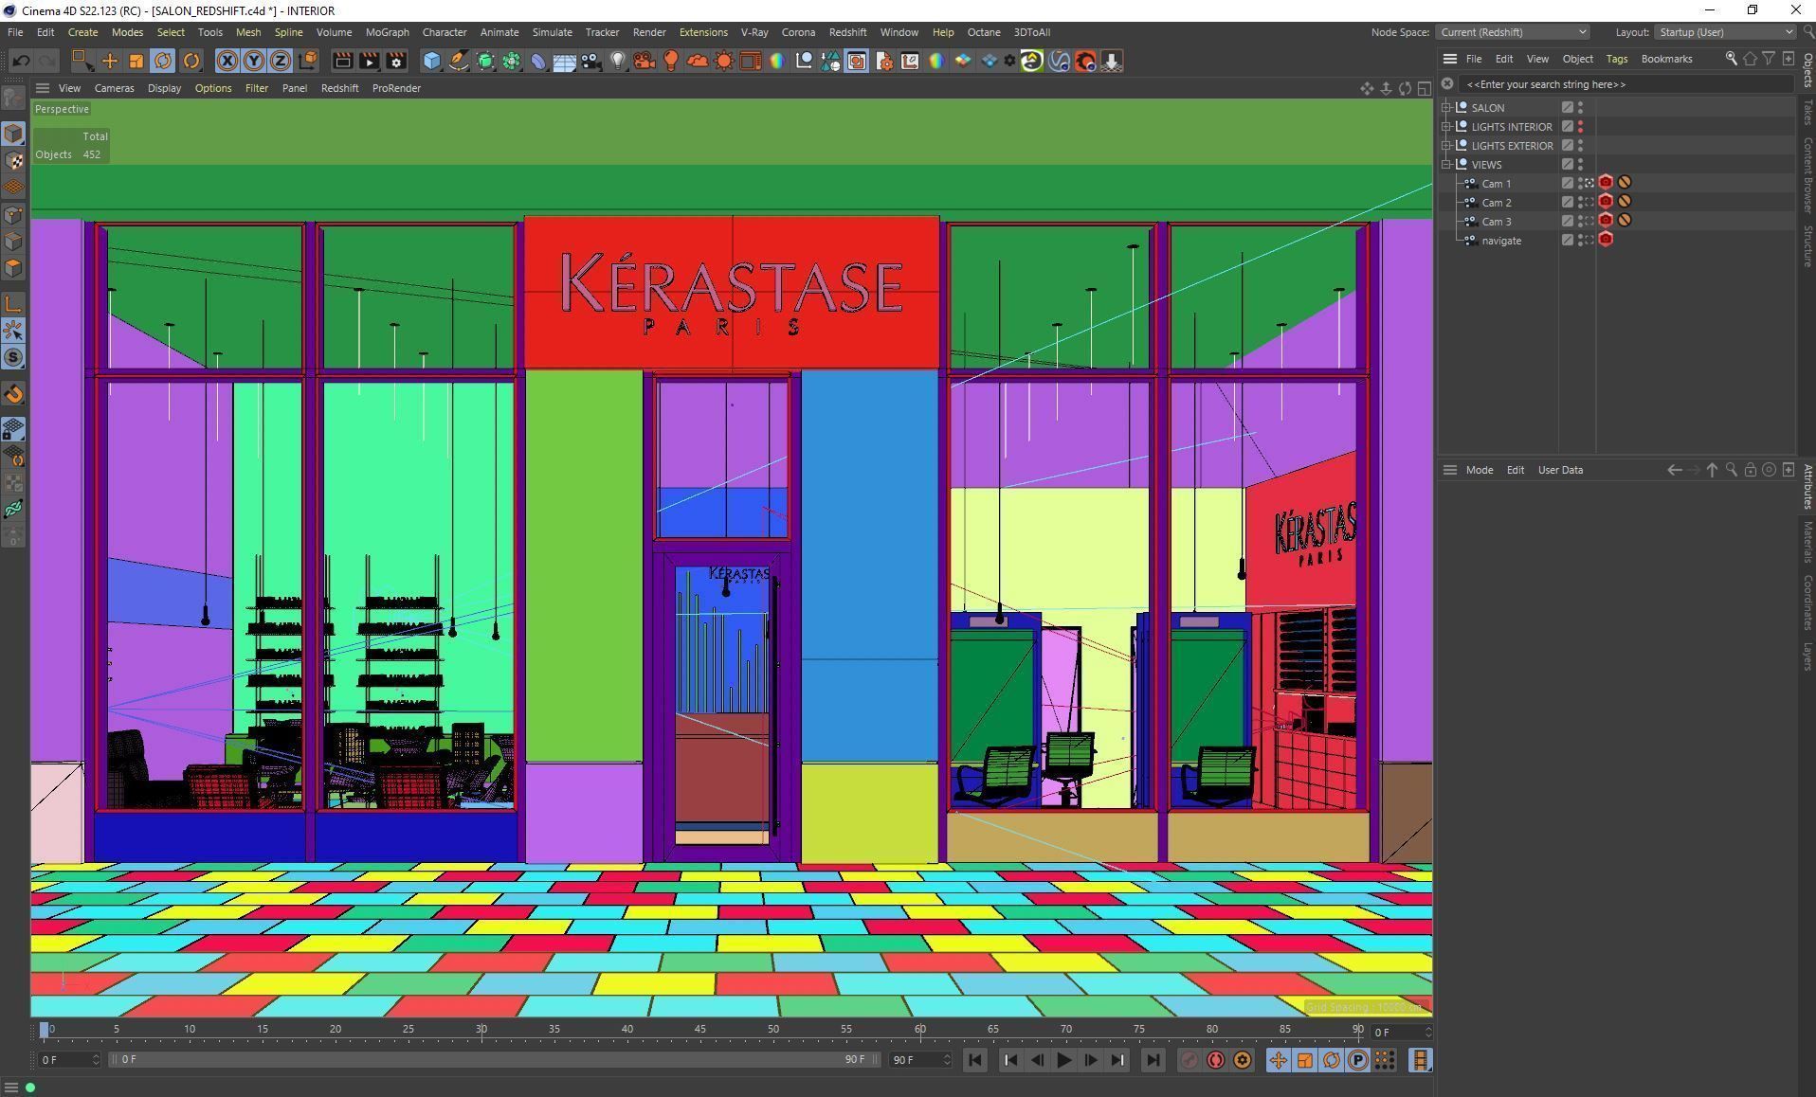Toggle the Y axis lock
This screenshot has width=1816, height=1097.
click(x=254, y=61)
